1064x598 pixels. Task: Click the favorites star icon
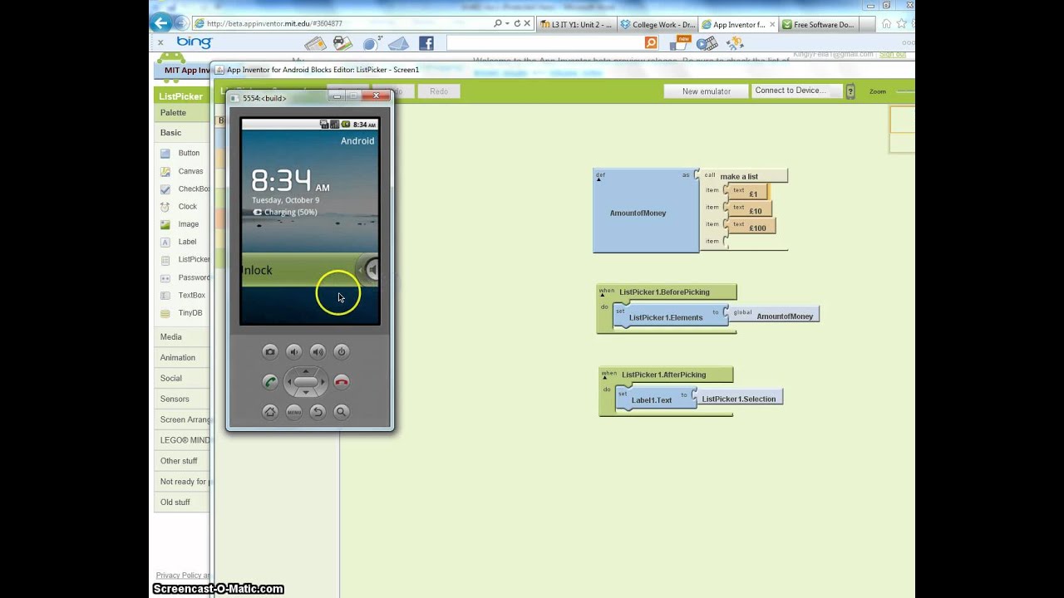(x=901, y=24)
